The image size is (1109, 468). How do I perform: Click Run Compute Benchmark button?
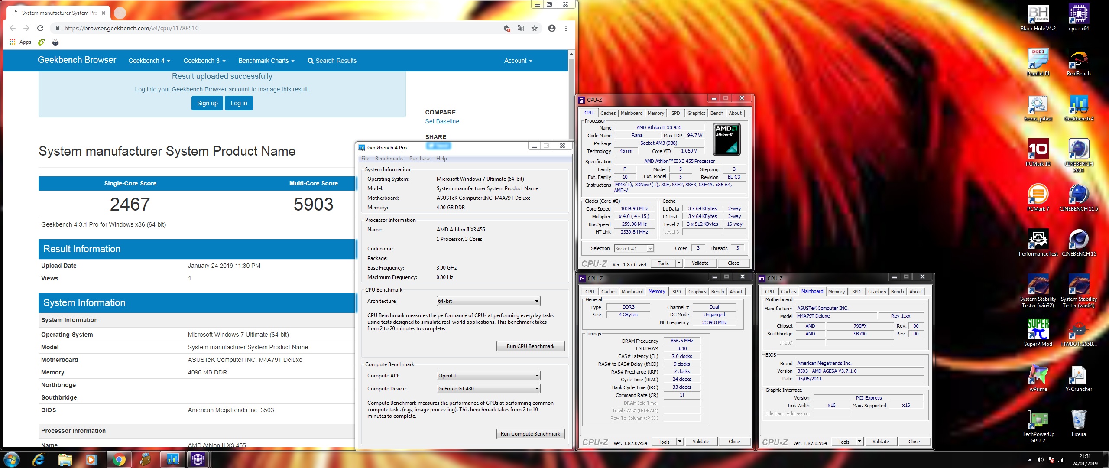pos(530,434)
